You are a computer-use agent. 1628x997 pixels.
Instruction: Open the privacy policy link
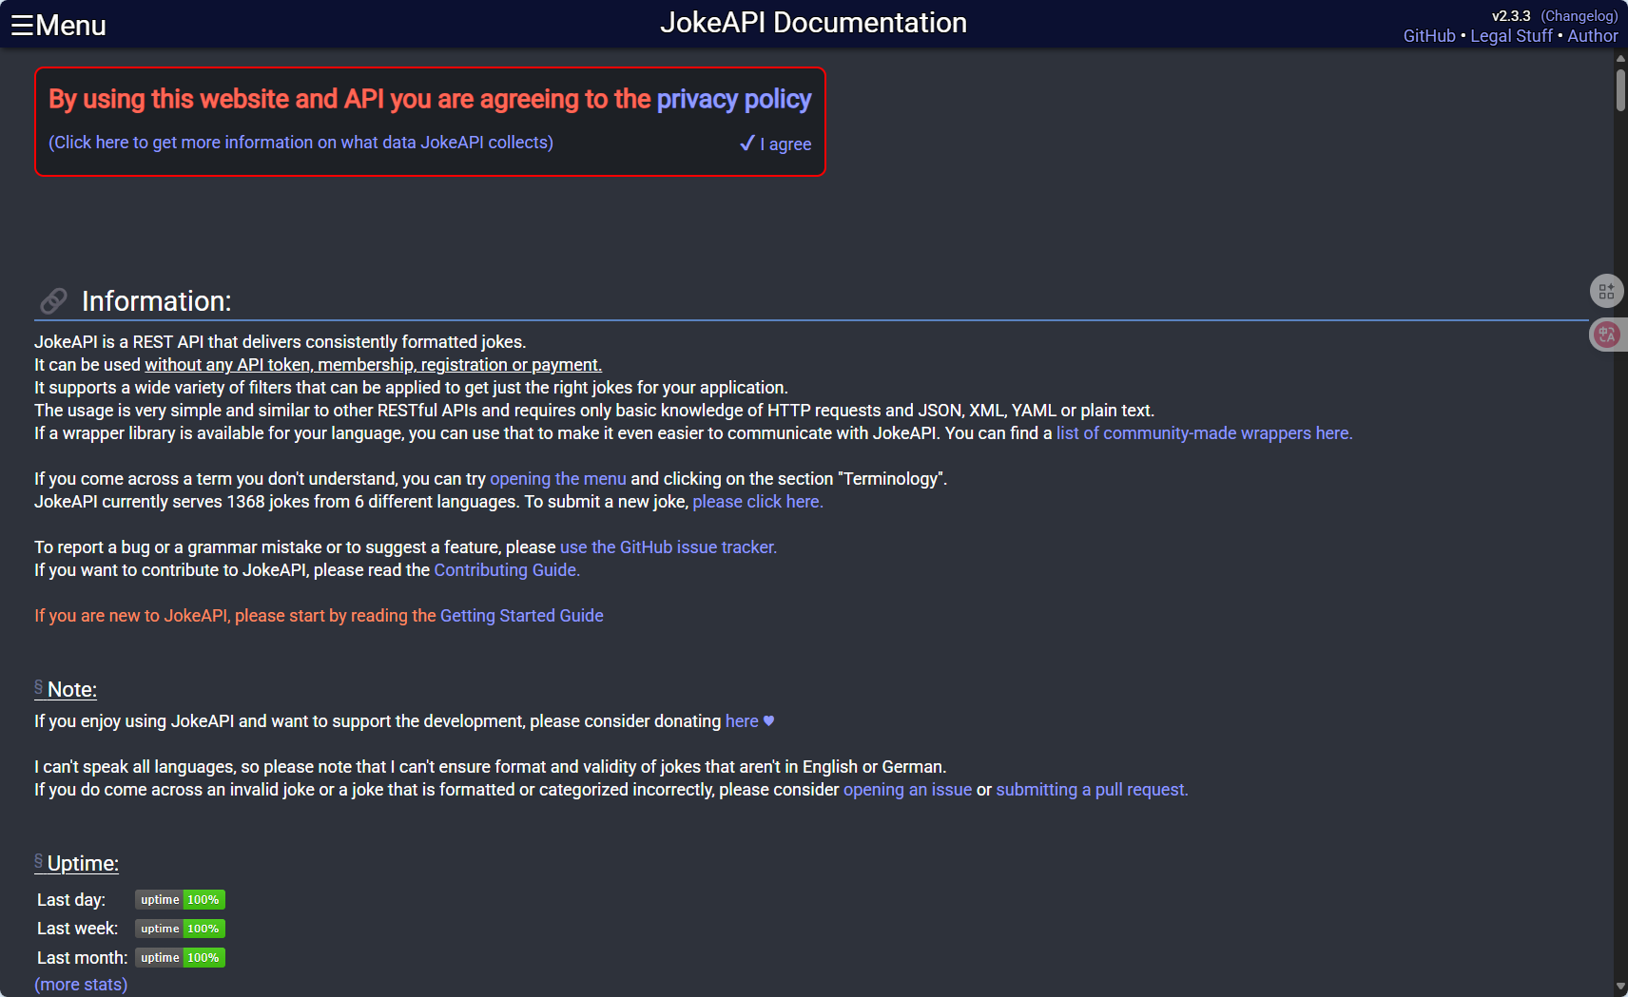[x=733, y=100]
